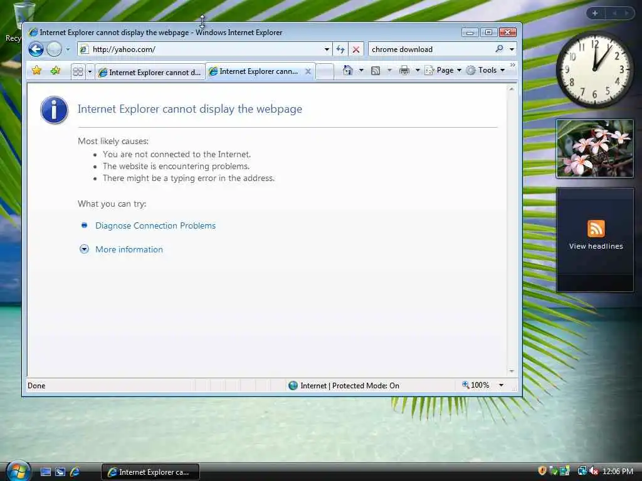This screenshot has height=481, width=642.
Task: Switch to first 'Internet Explorer cannot d...' tab
Action: [150, 73]
